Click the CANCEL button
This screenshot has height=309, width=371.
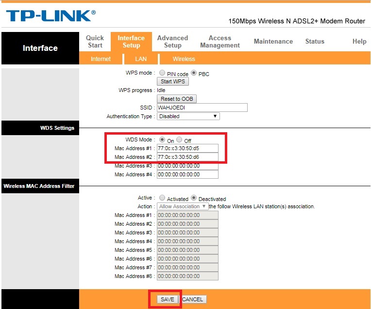point(192,299)
